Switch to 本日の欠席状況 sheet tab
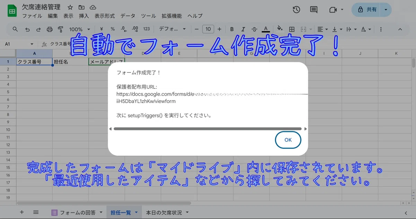The image size is (416, 219). point(167,212)
